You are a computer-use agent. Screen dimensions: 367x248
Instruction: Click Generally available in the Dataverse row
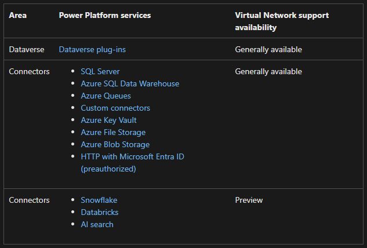[268, 50]
